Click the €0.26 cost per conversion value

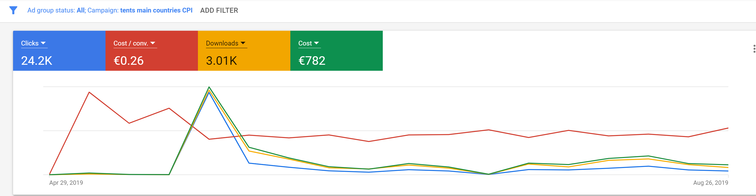[129, 61]
